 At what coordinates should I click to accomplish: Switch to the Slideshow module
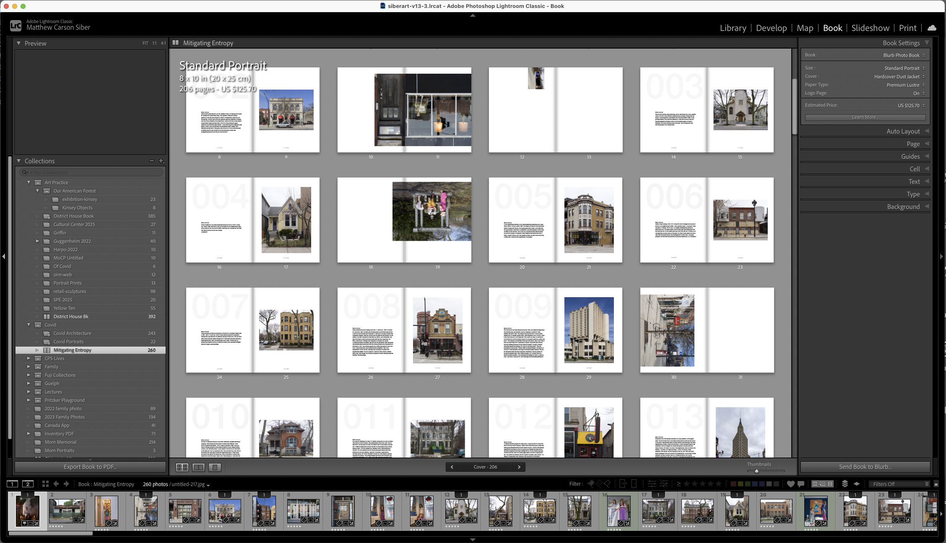[870, 28]
